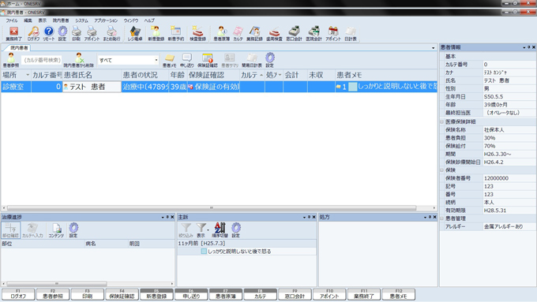
Task: Open the 患者メモ note icon
Action: (x=169, y=60)
